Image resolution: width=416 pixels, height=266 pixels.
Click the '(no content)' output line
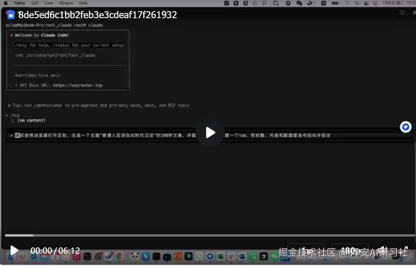[31, 120]
